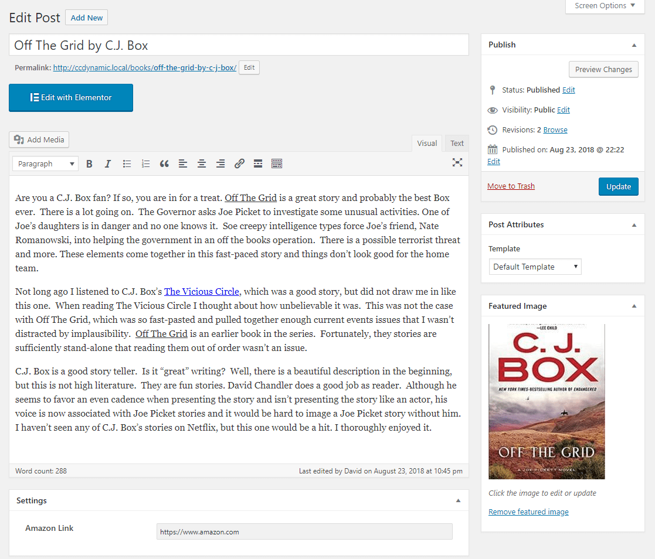Click the Amazon Link input field
655x559 pixels.
(x=304, y=532)
